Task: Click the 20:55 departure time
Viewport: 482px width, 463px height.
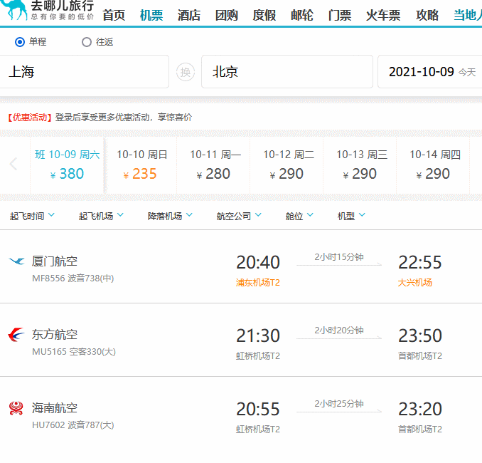Action: point(258,409)
